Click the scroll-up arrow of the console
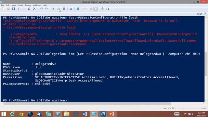The height and width of the screenshot is (117, 208). (206, 18)
